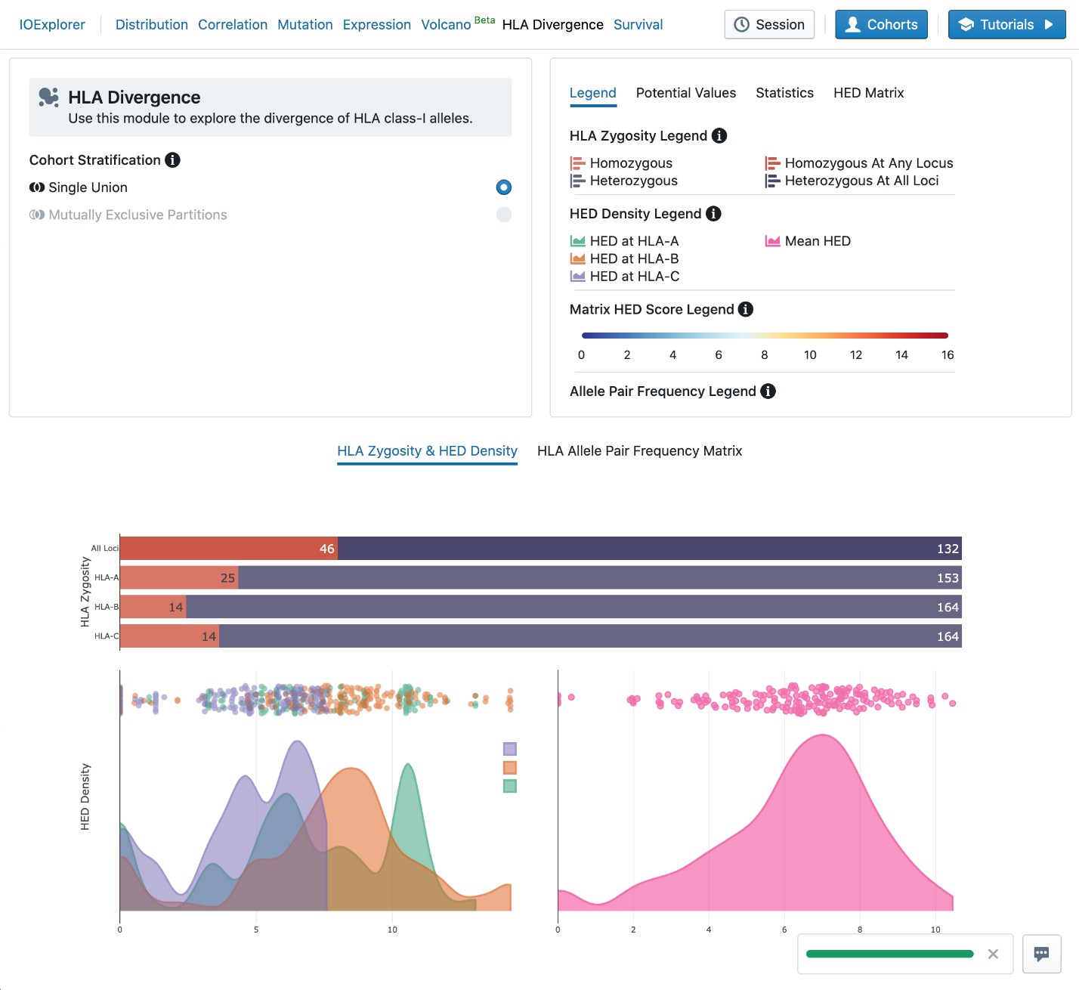Click the All Loci homozygous bar showing 46

coord(228,549)
